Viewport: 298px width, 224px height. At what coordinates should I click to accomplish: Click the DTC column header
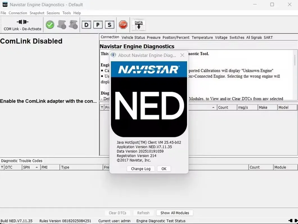pos(13,167)
